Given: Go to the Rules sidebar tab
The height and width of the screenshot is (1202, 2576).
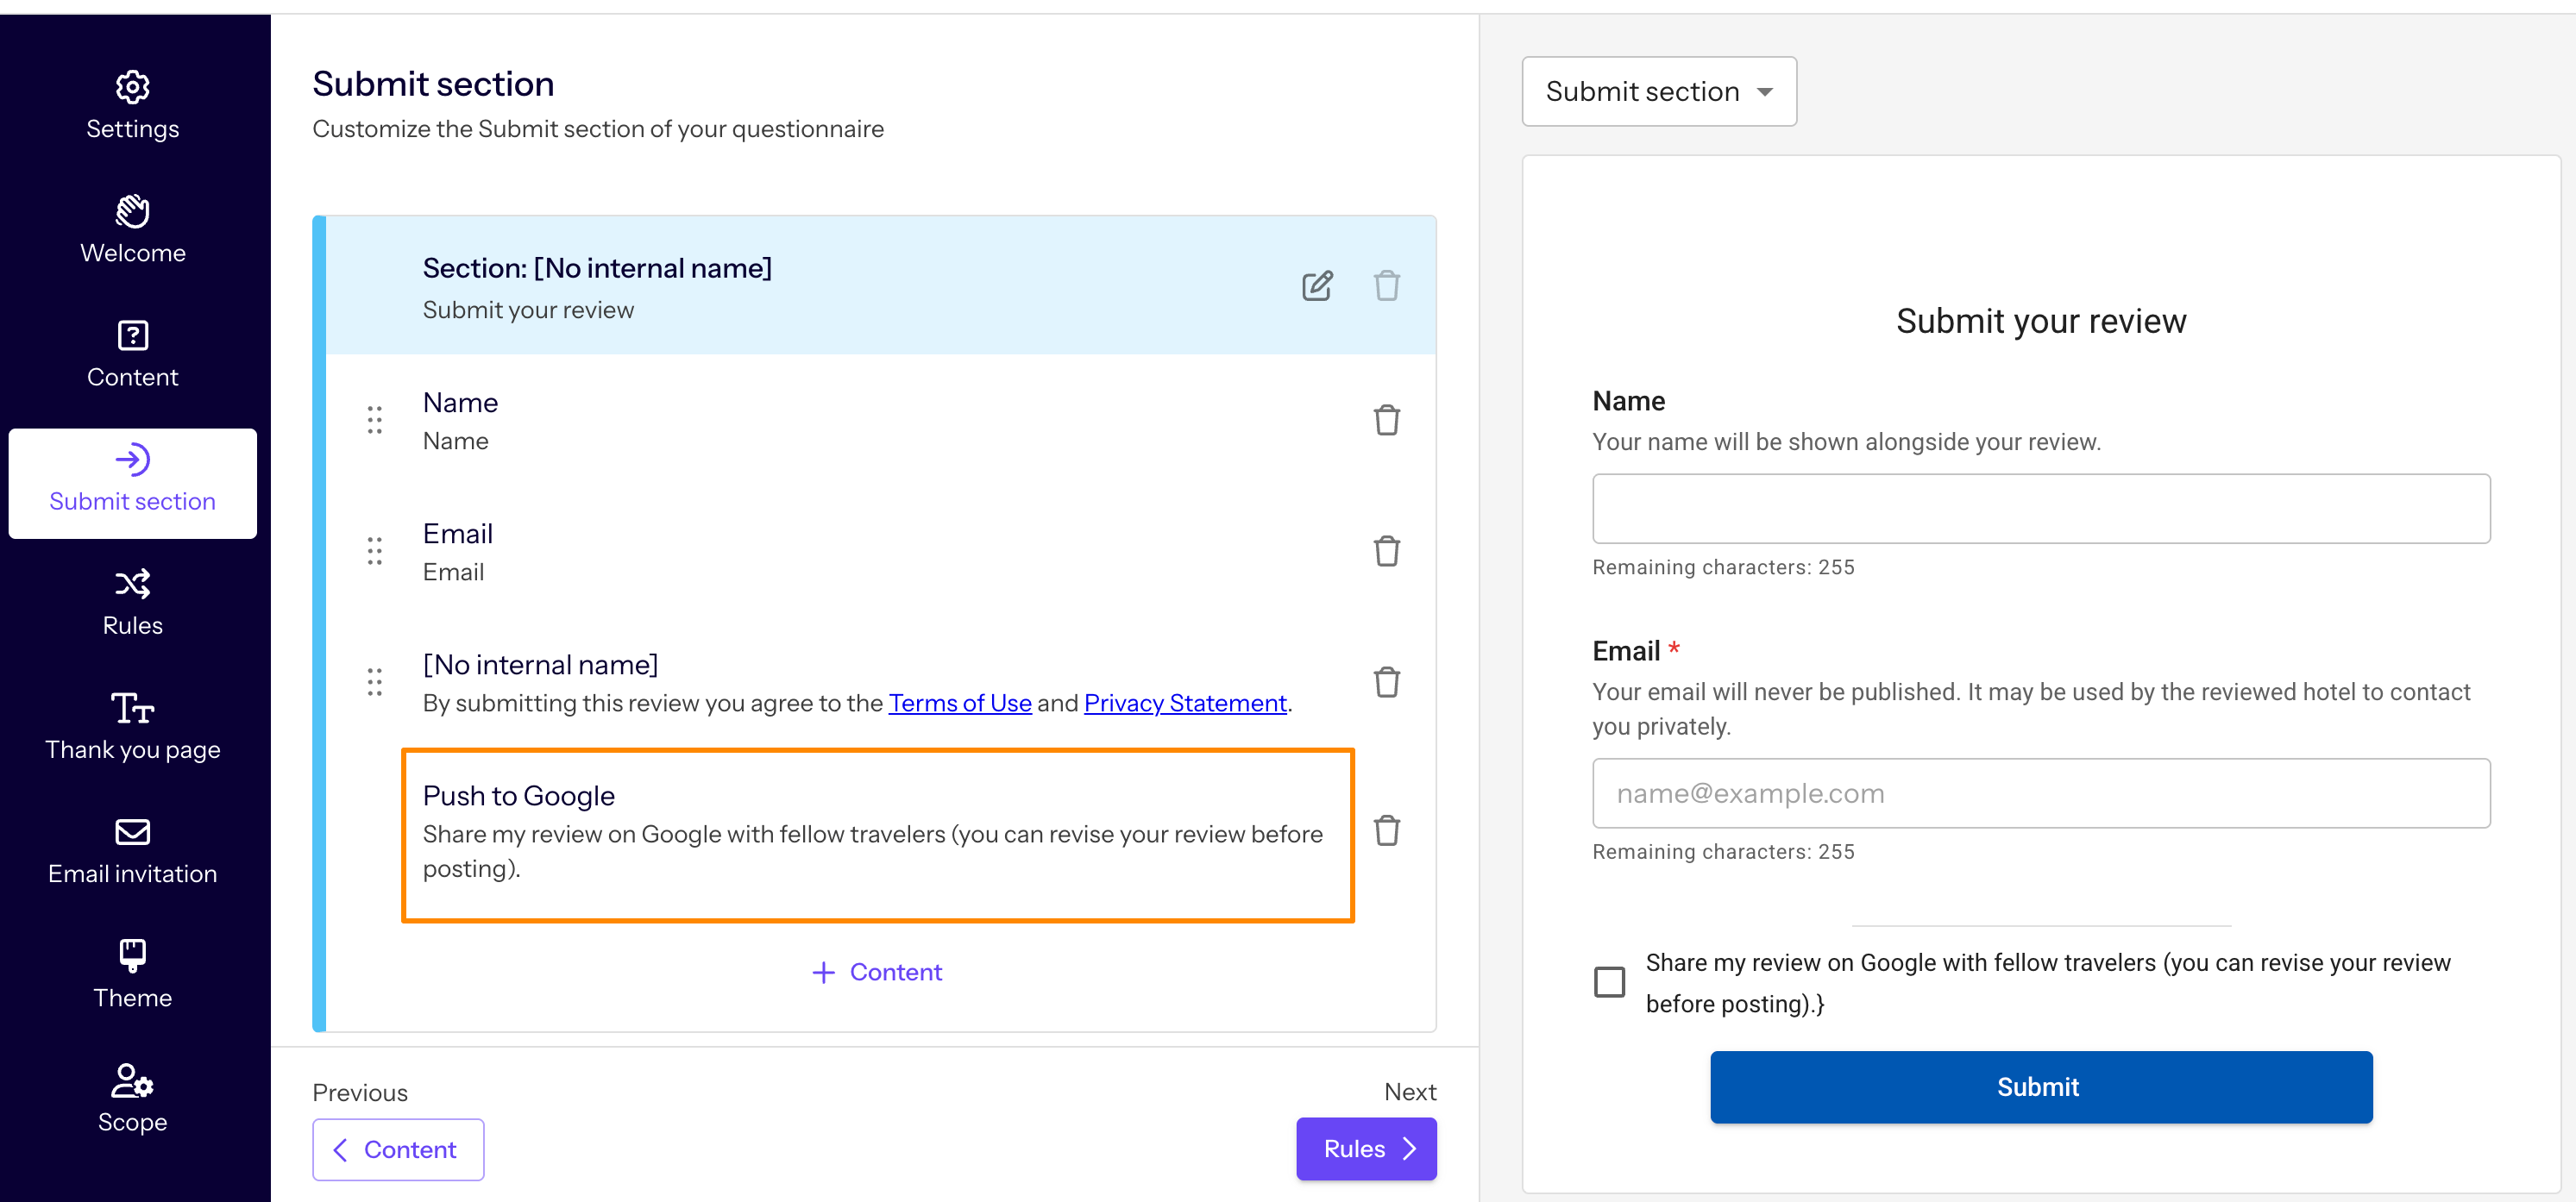Looking at the screenshot, I should (x=133, y=603).
